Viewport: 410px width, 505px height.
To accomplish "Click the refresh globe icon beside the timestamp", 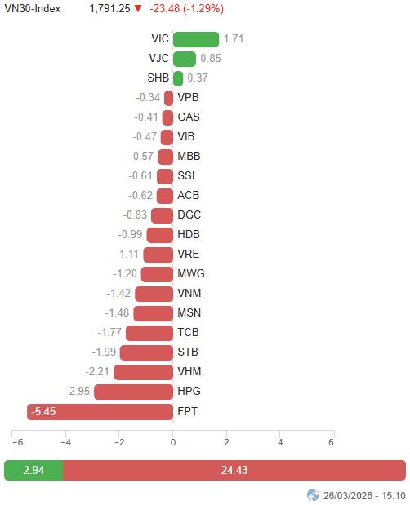I will click(313, 495).
